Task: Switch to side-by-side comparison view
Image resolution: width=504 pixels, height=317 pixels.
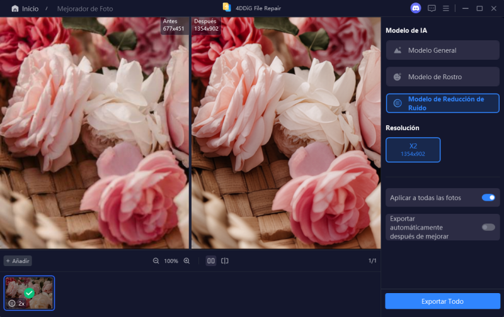Action: [x=211, y=261]
